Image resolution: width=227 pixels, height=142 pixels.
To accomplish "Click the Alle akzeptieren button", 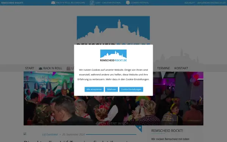I will pyautogui.click(x=94, y=89).
